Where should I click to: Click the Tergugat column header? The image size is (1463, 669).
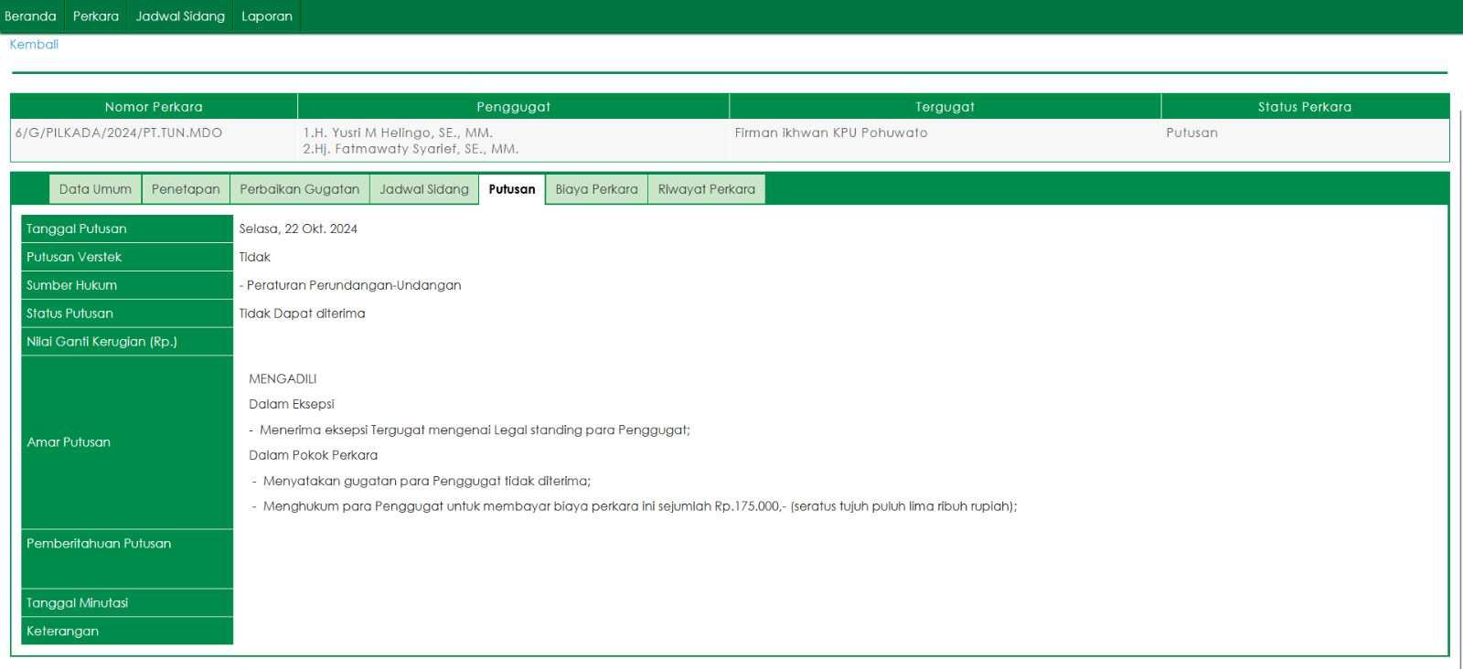tap(945, 107)
